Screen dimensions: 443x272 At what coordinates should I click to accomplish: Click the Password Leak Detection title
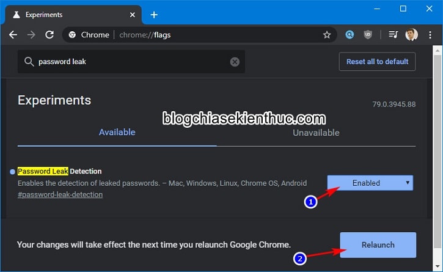tap(60, 171)
